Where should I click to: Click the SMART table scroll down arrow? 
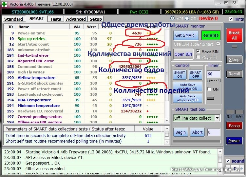pyautogui.click(x=167, y=121)
